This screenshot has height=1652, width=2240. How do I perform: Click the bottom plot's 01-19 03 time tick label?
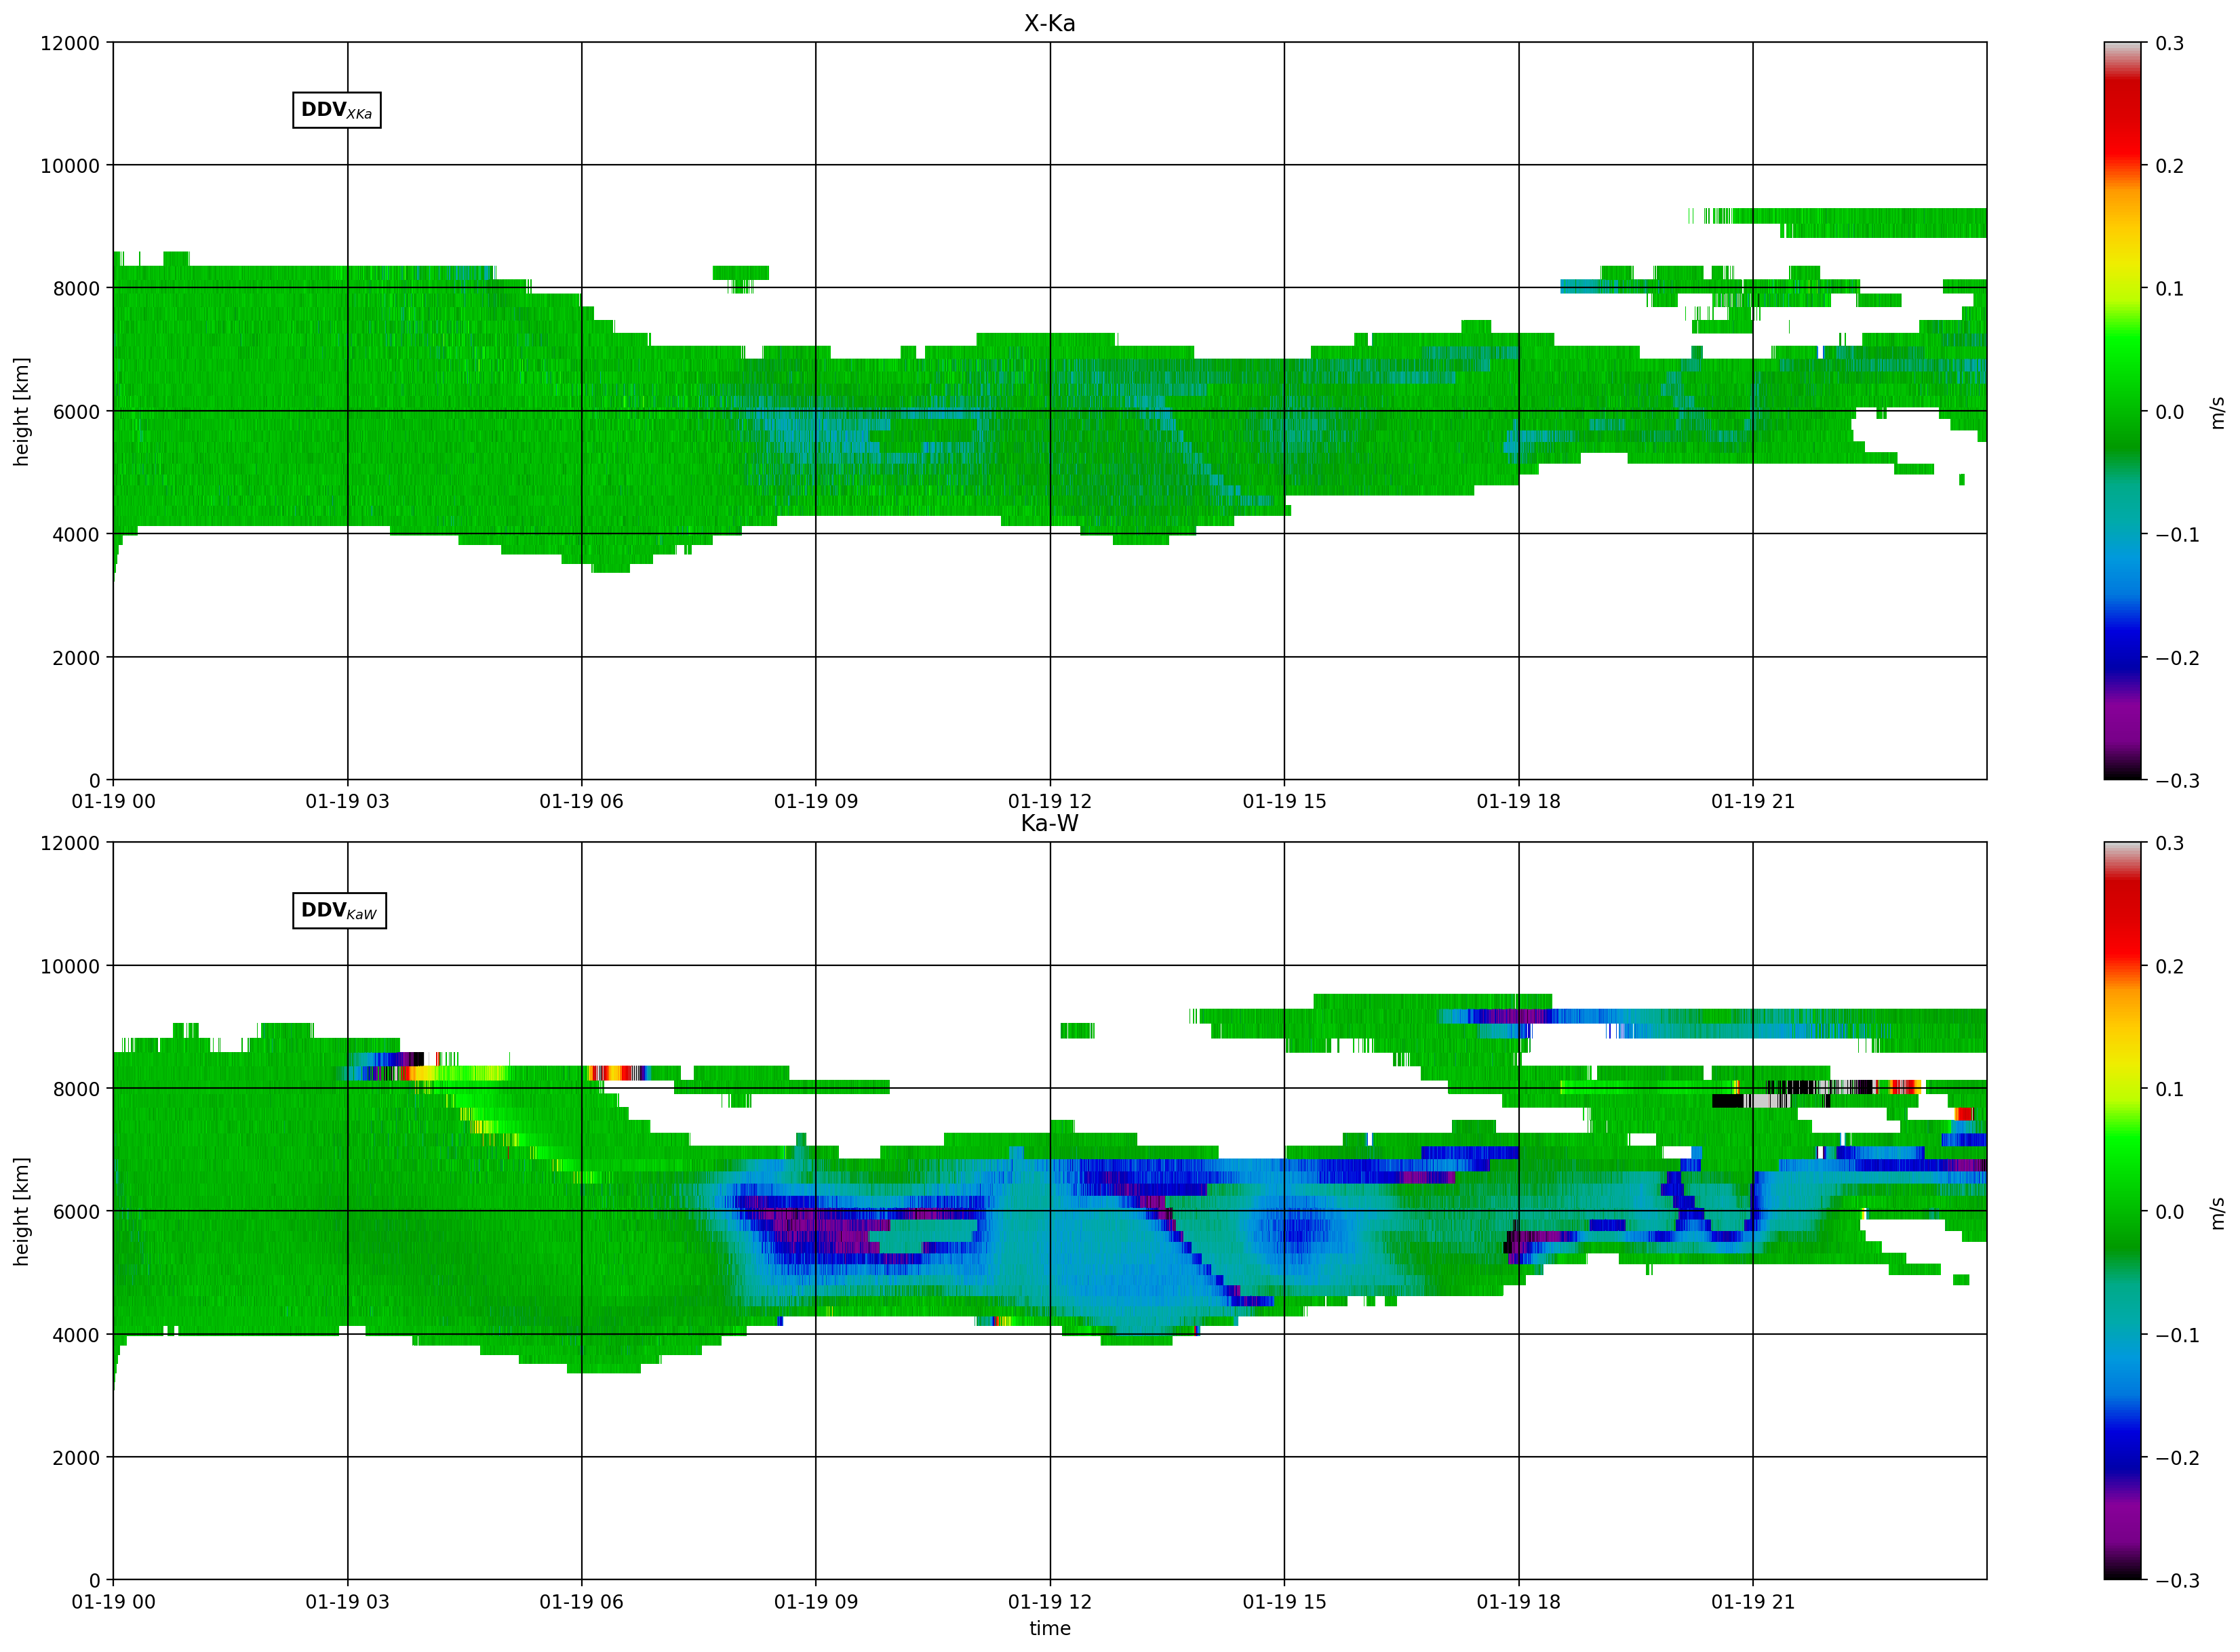(347, 1601)
